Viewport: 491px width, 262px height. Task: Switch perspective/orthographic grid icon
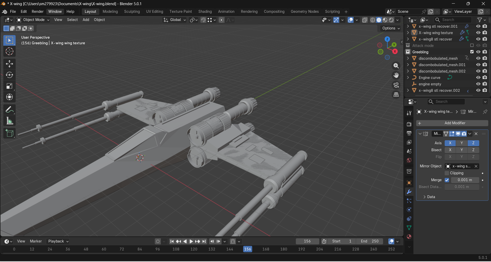tap(396, 95)
